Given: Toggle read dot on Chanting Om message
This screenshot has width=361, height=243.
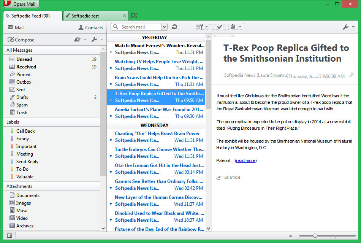Looking at the screenshot, I should click(111, 140).
